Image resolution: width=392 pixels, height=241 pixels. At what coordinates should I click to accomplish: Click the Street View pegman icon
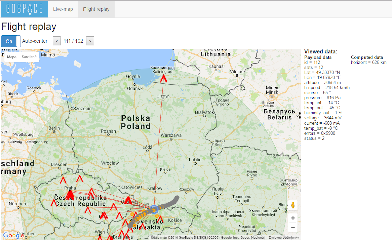(293, 205)
